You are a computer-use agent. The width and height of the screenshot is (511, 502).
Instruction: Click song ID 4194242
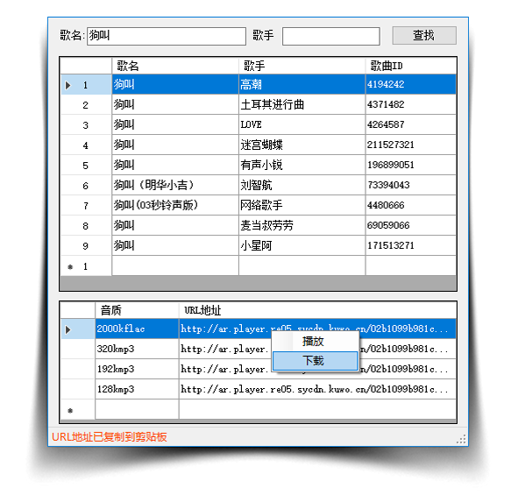coord(410,85)
